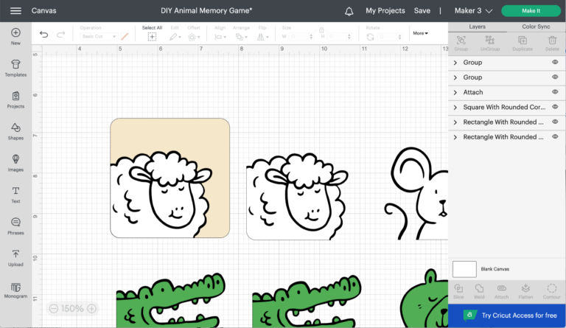Hide the Attach layer

pos(555,92)
